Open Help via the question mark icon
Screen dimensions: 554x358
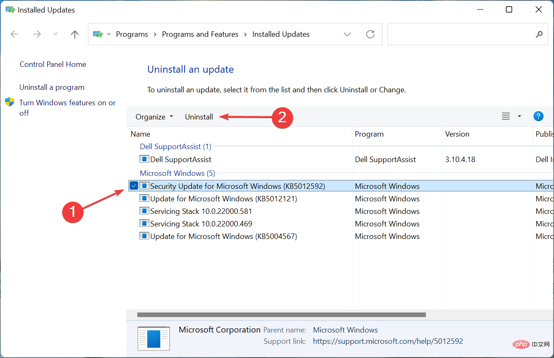pos(539,117)
